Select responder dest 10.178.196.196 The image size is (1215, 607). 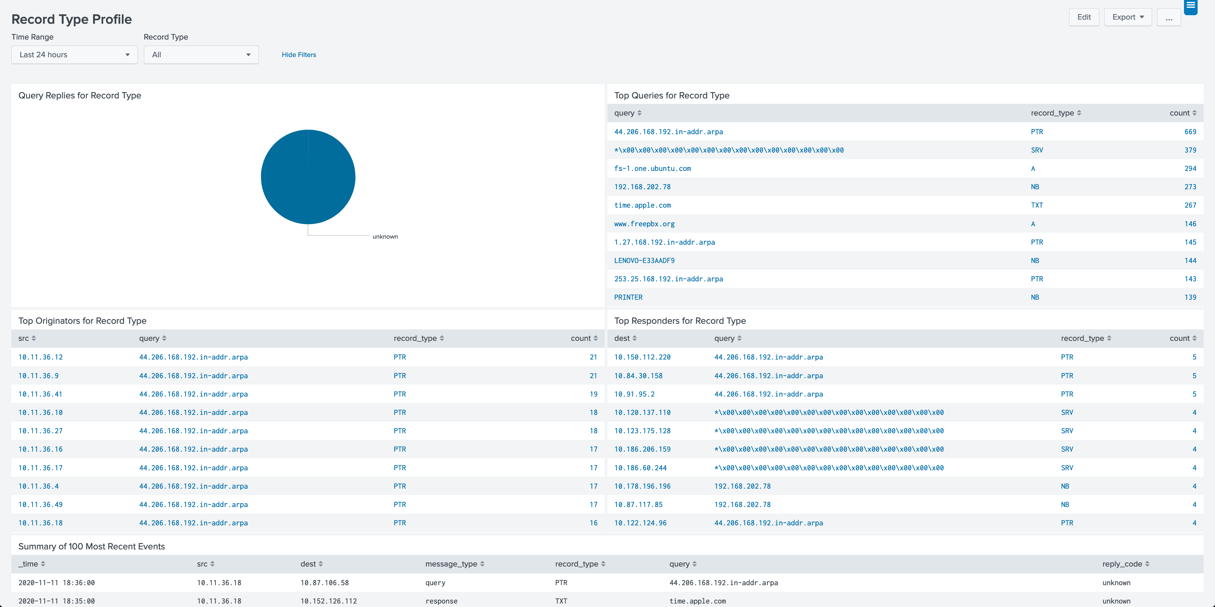pyautogui.click(x=642, y=486)
